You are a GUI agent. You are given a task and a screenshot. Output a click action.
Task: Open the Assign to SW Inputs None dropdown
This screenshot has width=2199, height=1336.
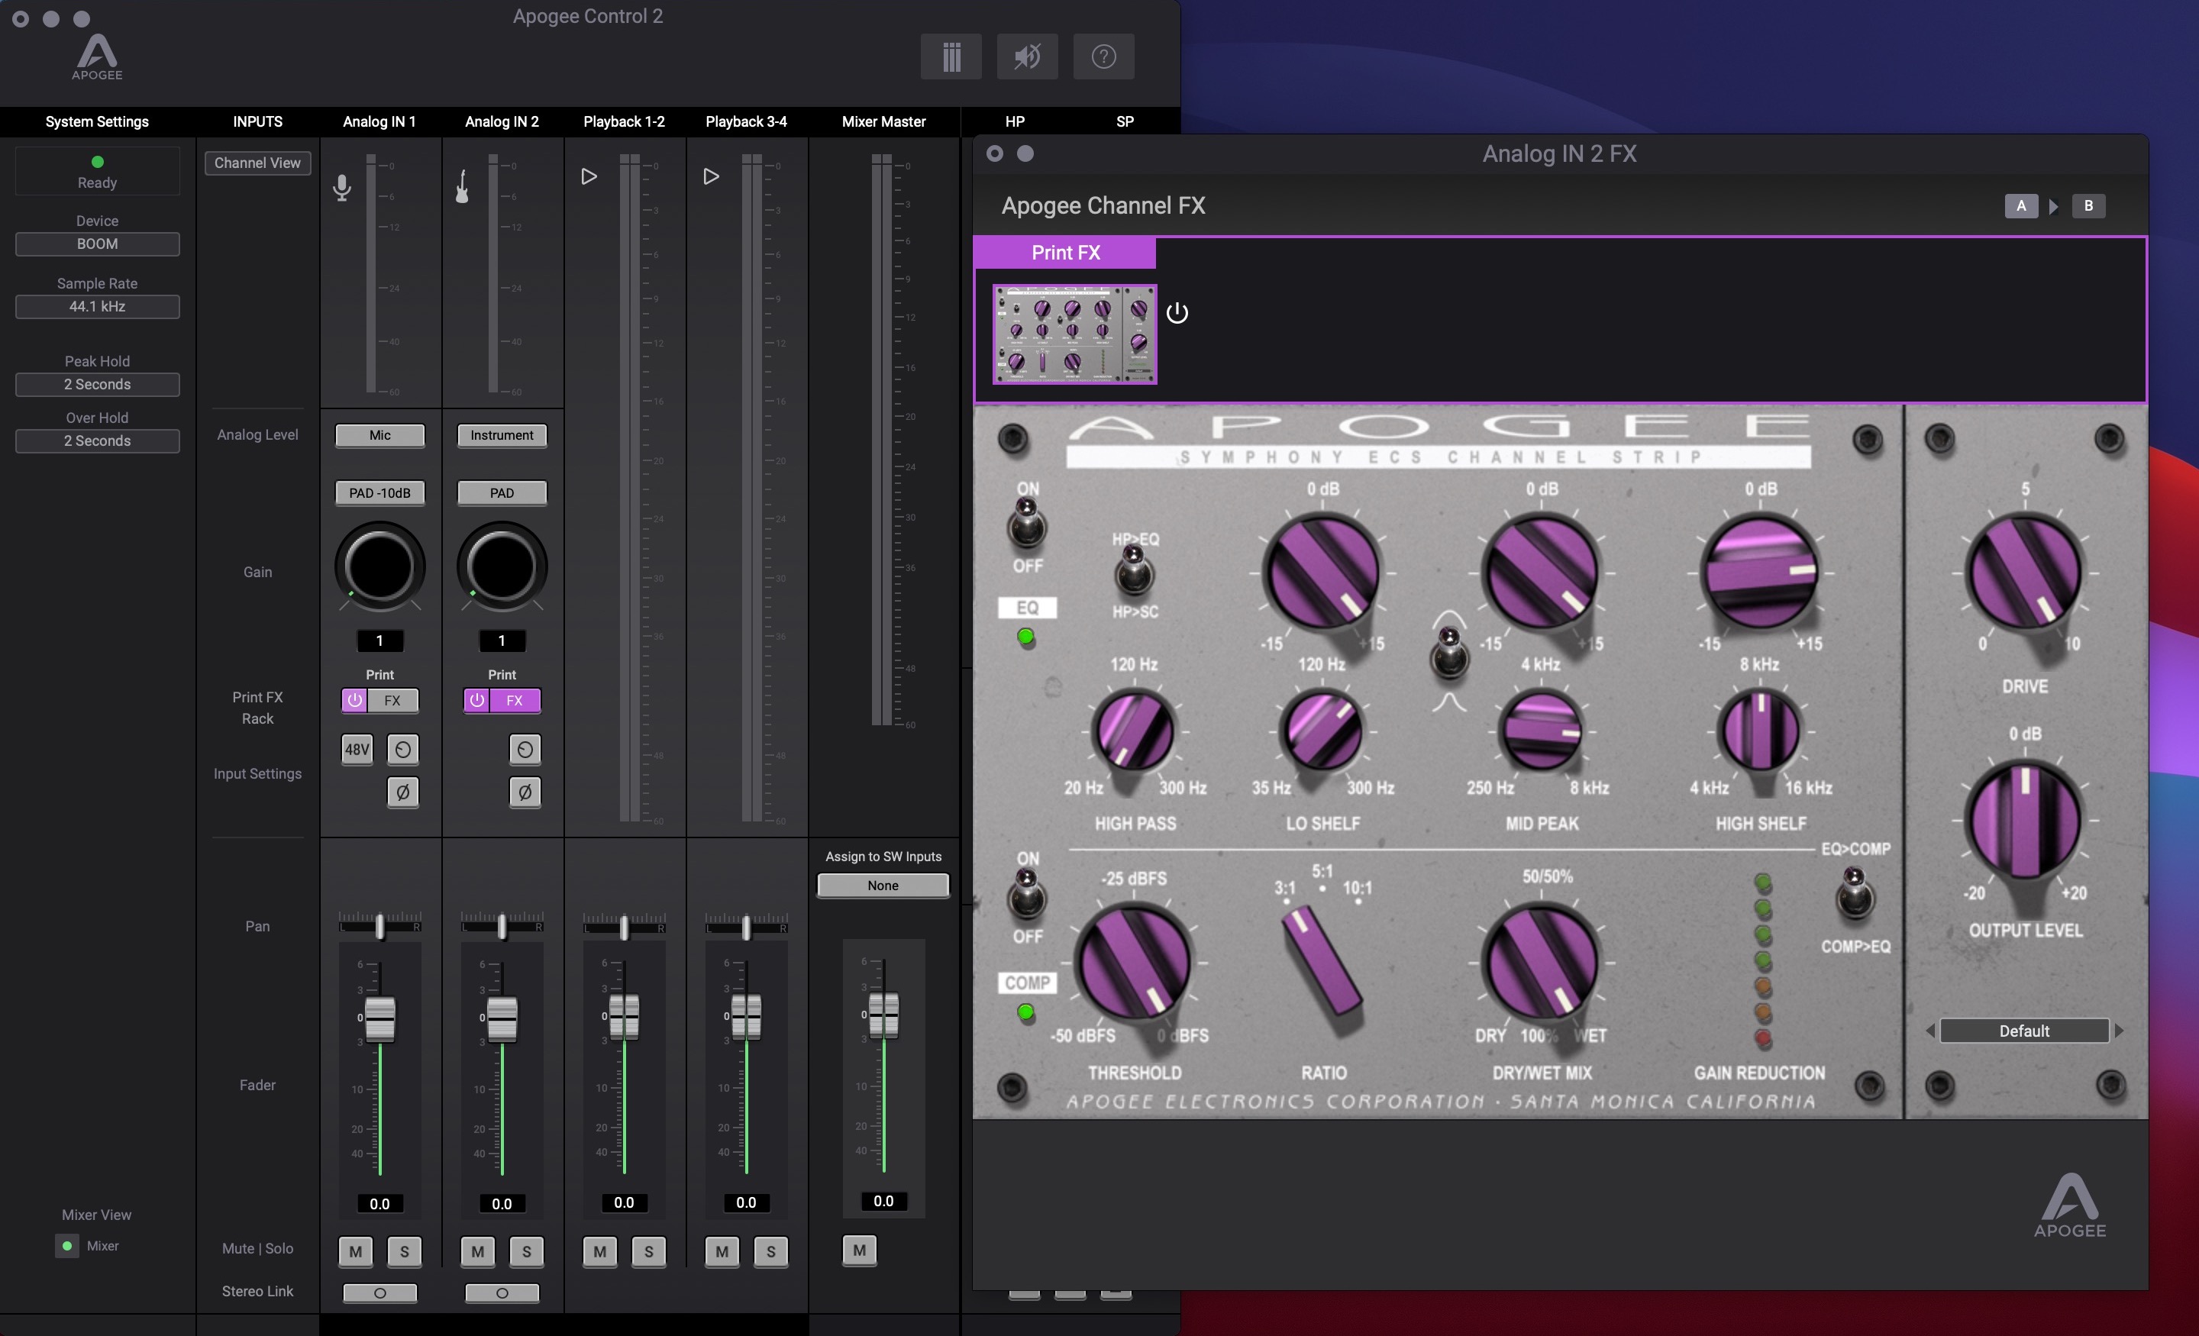click(883, 886)
